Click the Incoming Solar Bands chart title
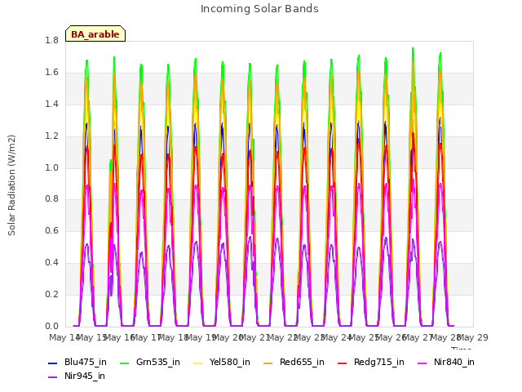The height and width of the screenshot is (392, 522). click(259, 9)
